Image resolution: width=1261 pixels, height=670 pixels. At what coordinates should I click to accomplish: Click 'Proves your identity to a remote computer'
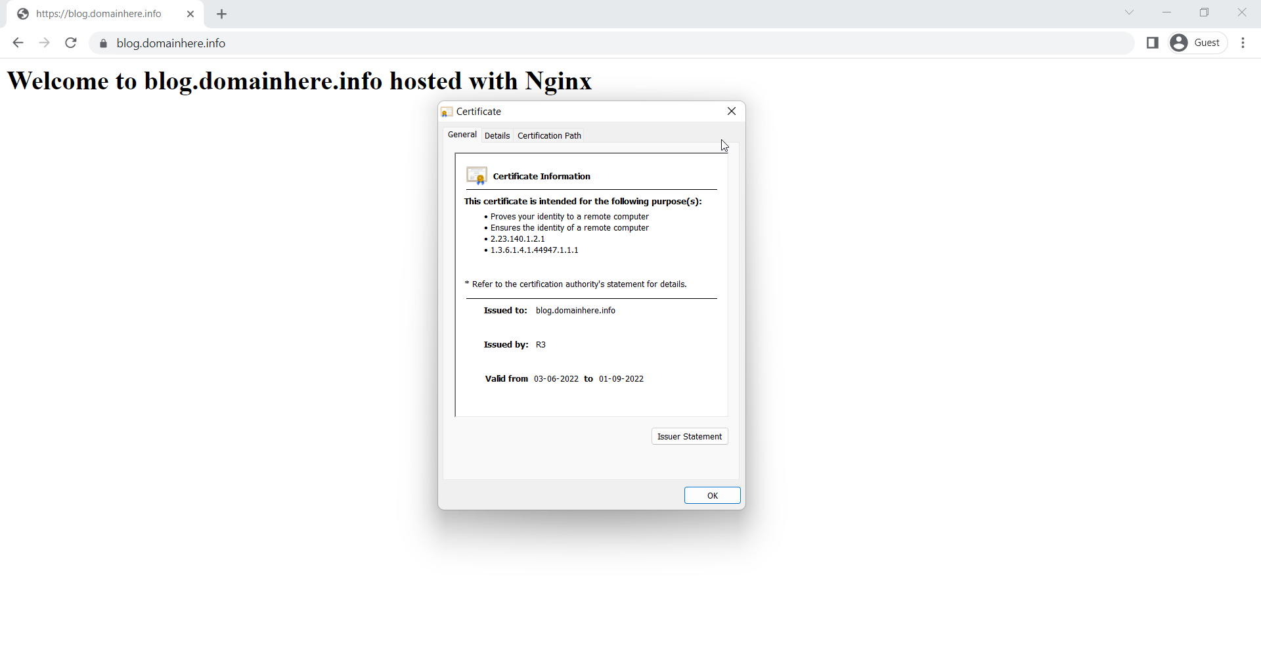coord(569,217)
